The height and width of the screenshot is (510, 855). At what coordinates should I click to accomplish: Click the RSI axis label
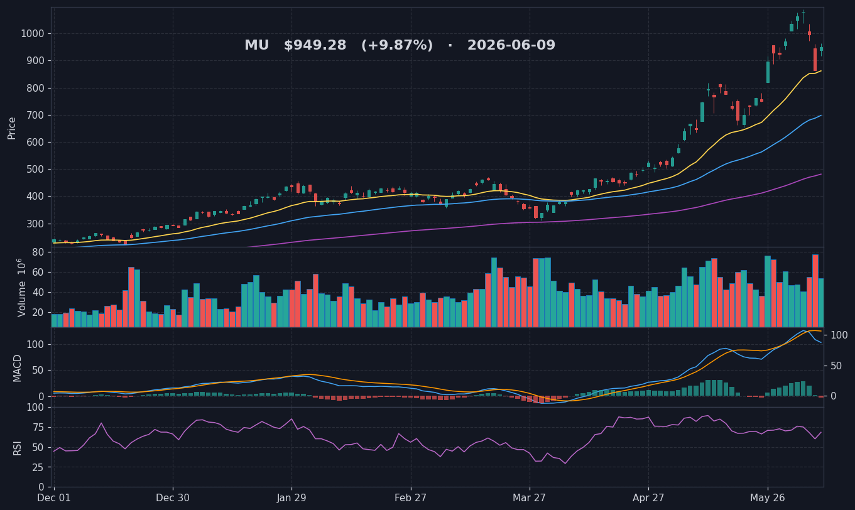pos(18,447)
